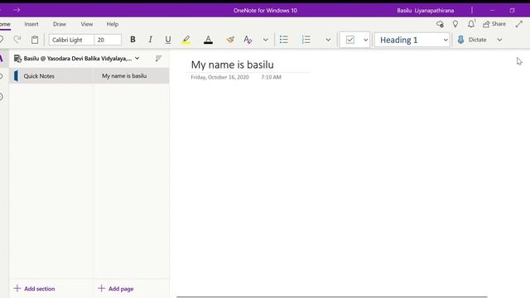Open the 'My name is basilu' page
The image size is (530, 298).
click(132, 76)
